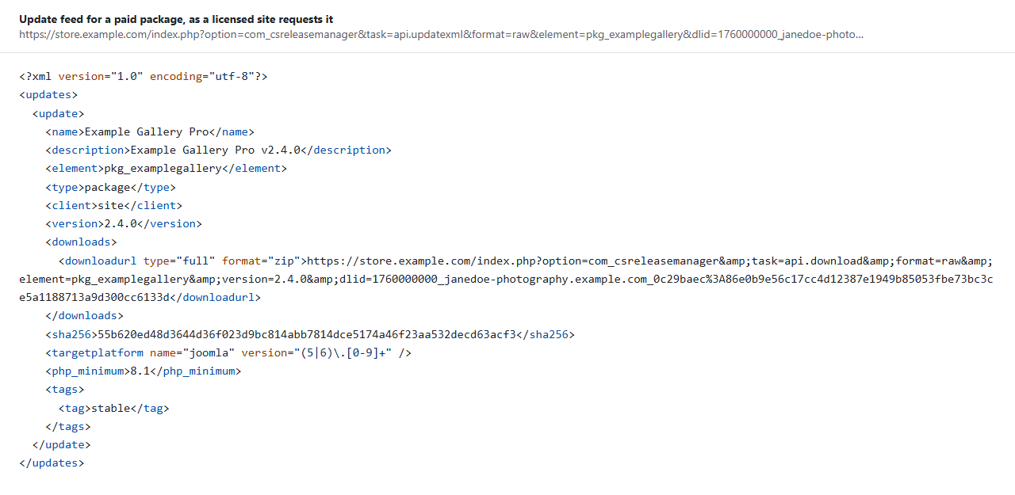Click the heading 'Update feed for a paid package'
This screenshot has height=495, width=1015.
(x=176, y=19)
